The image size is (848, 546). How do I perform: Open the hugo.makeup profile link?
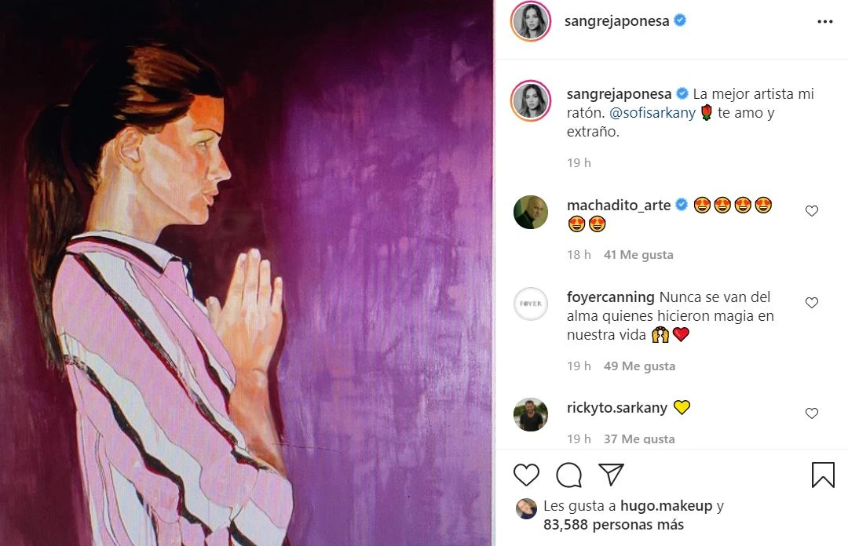pyautogui.click(x=666, y=506)
